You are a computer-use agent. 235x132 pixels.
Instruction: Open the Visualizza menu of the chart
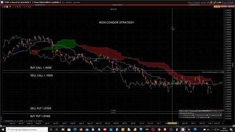pos(77,3)
